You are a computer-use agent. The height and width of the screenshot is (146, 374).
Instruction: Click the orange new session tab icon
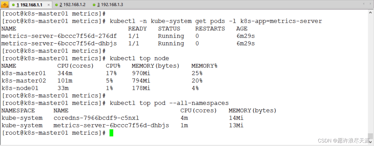[x=5, y=5]
